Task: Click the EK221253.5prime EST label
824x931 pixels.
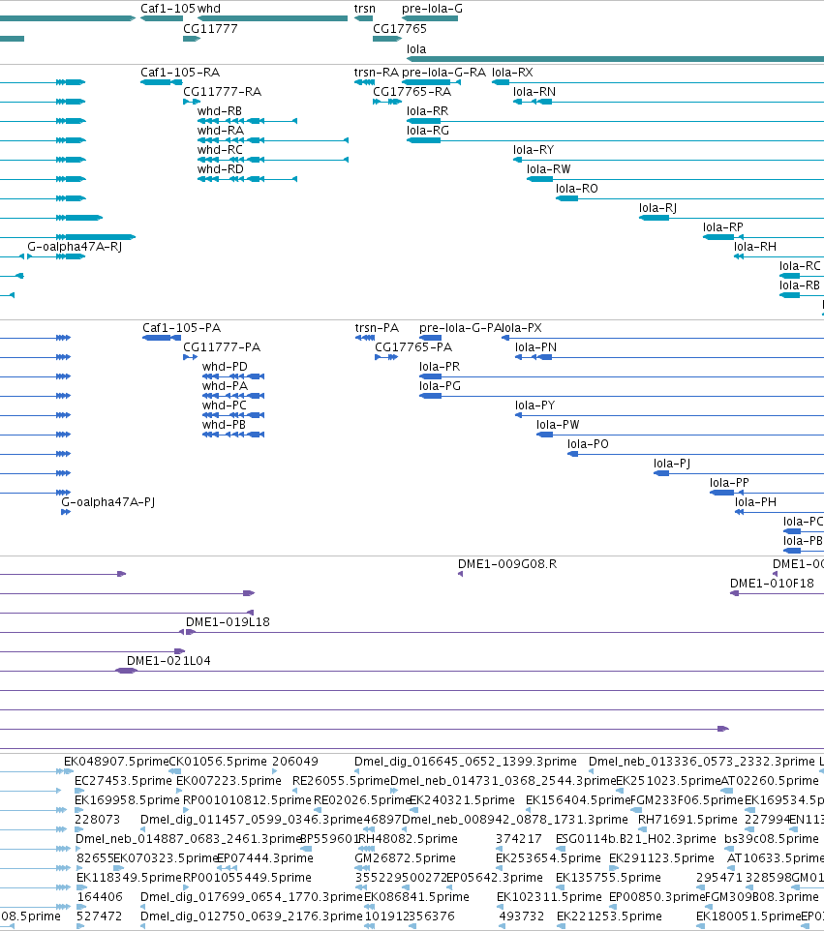Action: click(x=610, y=916)
